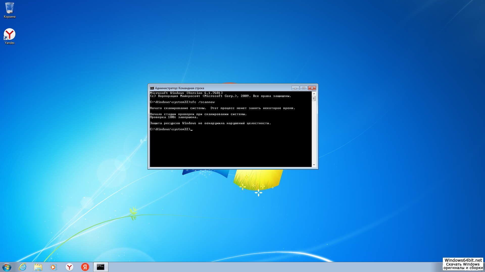Maximize the Командная строка window
This screenshot has height=272, width=485.
(304, 88)
